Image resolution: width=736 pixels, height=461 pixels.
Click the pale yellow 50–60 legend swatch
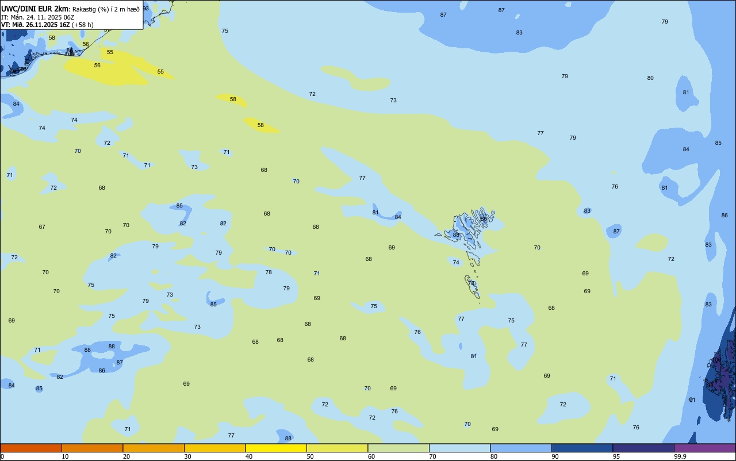[337, 448]
